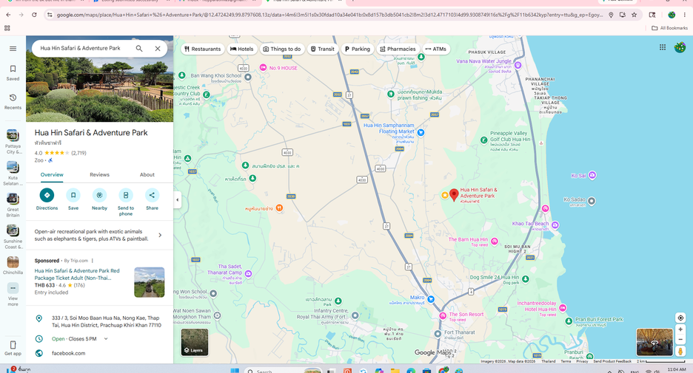Open Google apps grid
Image resolution: width=693 pixels, height=373 pixels.
point(663,47)
